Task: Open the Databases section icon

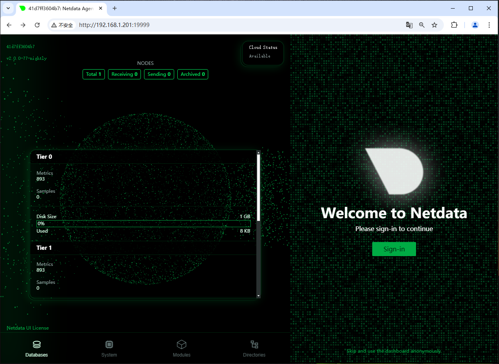Action: pos(37,344)
